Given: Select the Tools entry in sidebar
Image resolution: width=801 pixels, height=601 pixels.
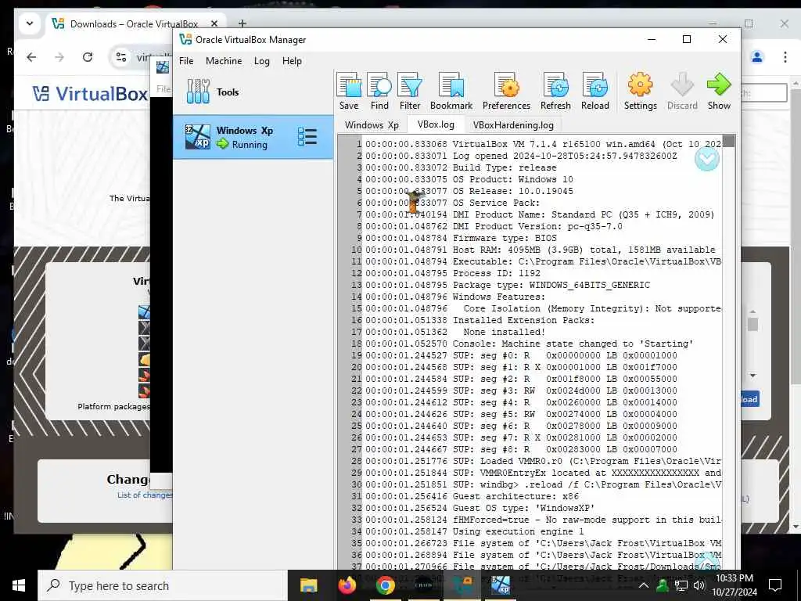Looking at the screenshot, I should 253,92.
